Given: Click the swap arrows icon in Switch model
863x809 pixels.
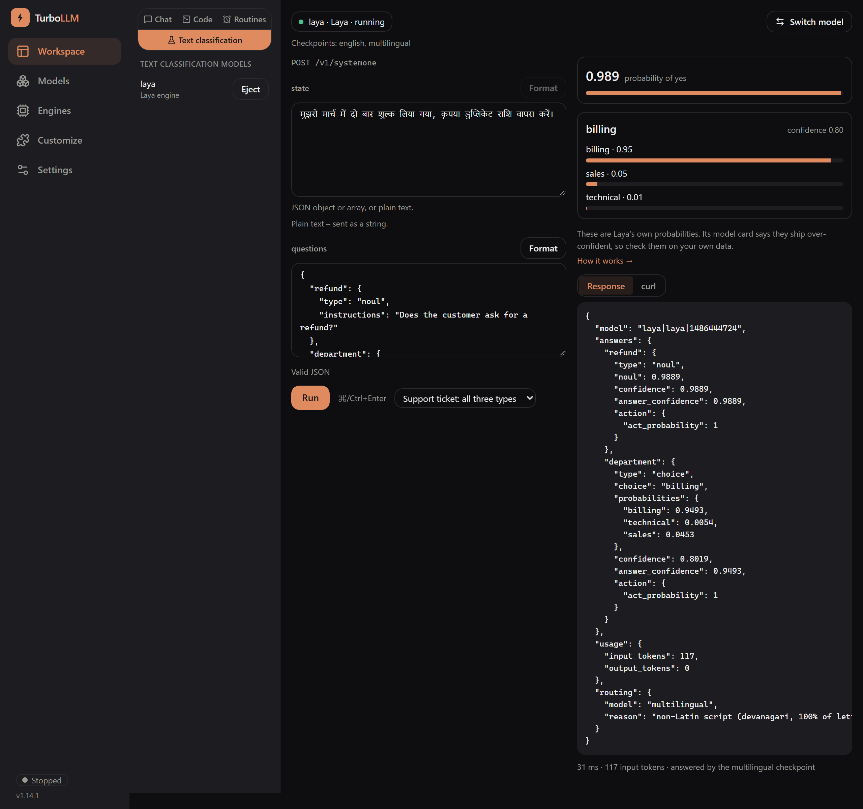Looking at the screenshot, I should pos(780,22).
